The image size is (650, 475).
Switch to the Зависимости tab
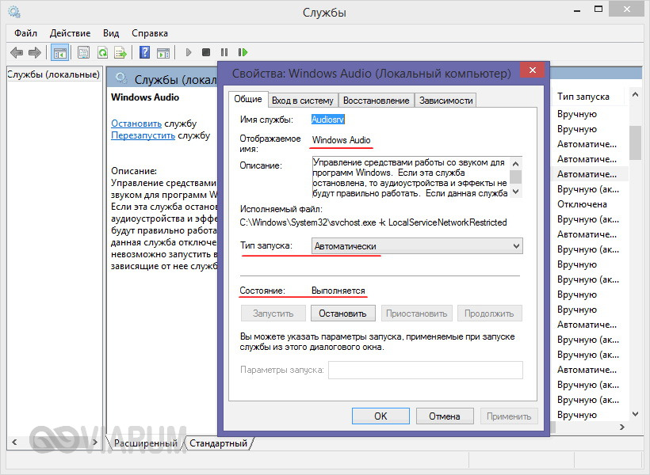tap(445, 101)
